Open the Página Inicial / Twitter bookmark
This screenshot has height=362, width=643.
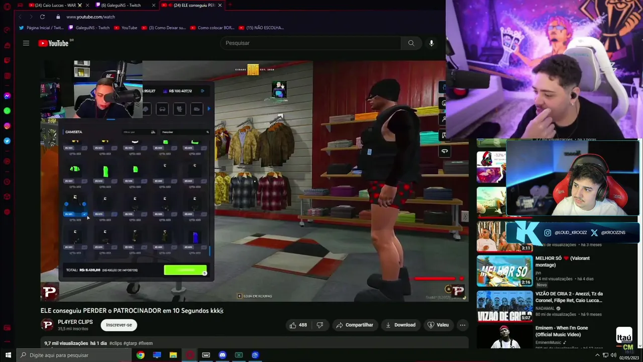[x=41, y=28]
